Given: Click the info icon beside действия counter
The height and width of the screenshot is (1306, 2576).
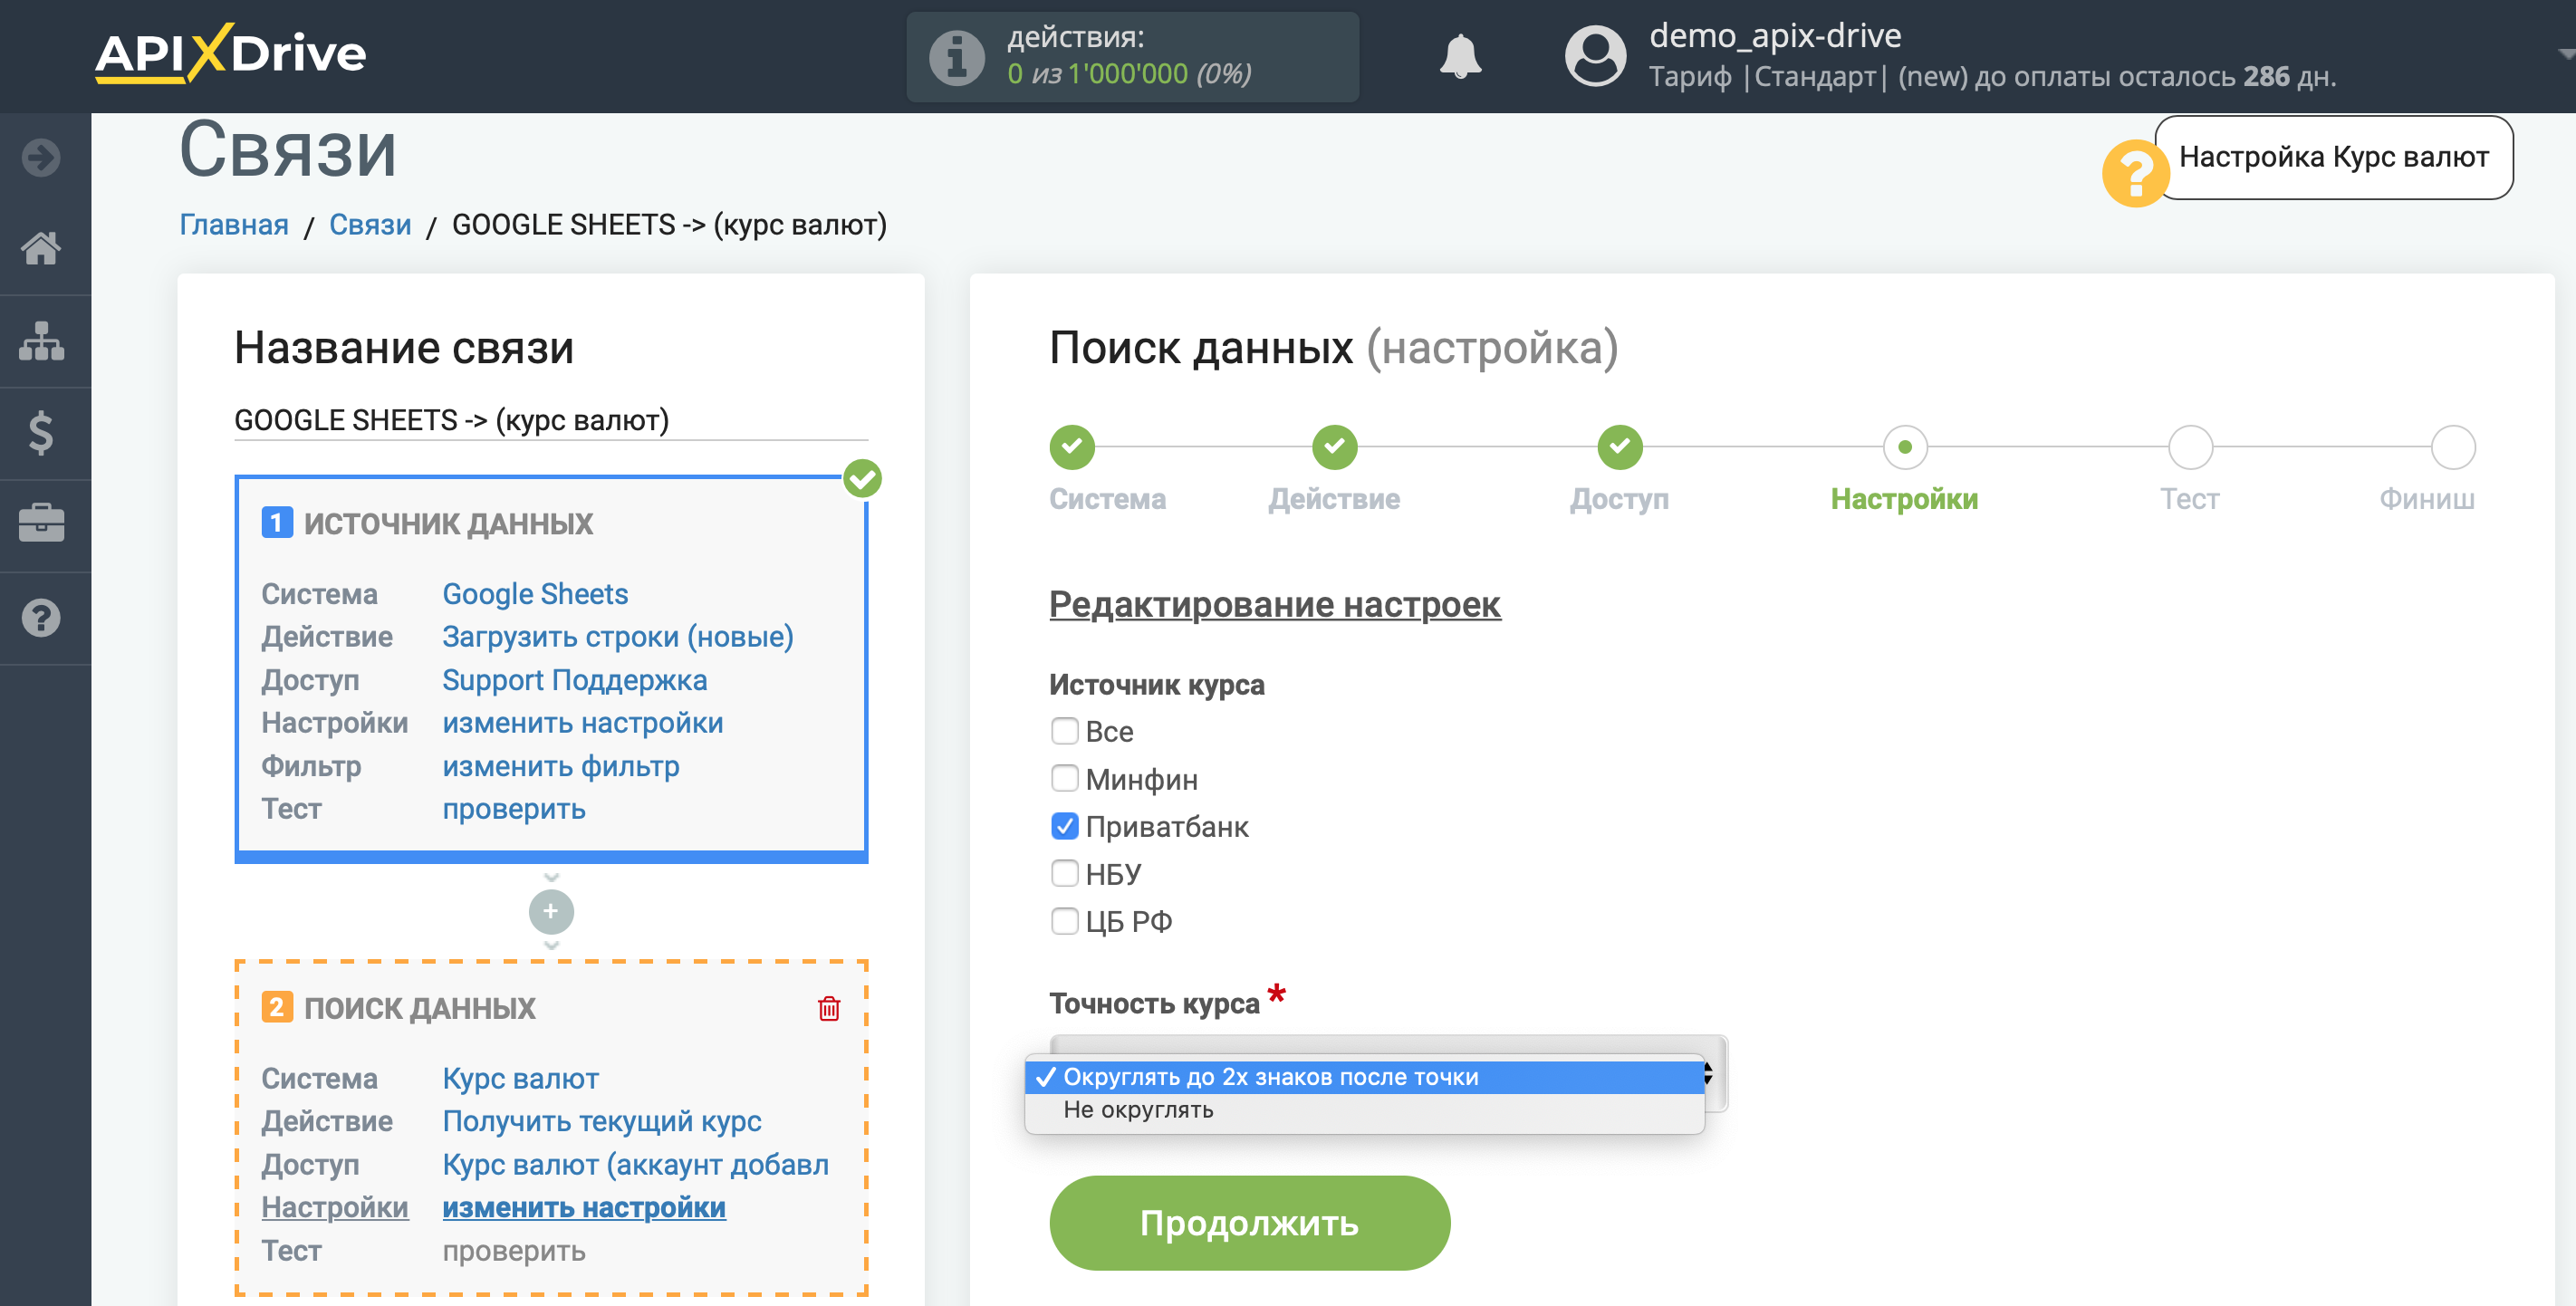Looking at the screenshot, I should pos(956,57).
